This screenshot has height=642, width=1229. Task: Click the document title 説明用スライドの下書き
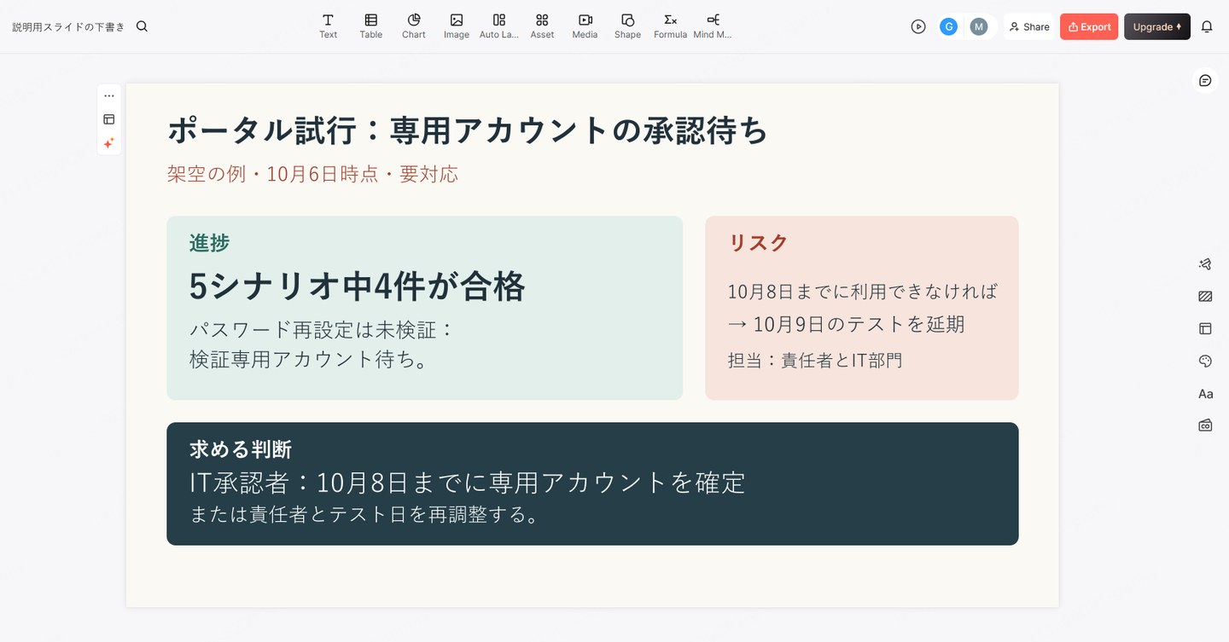click(68, 26)
